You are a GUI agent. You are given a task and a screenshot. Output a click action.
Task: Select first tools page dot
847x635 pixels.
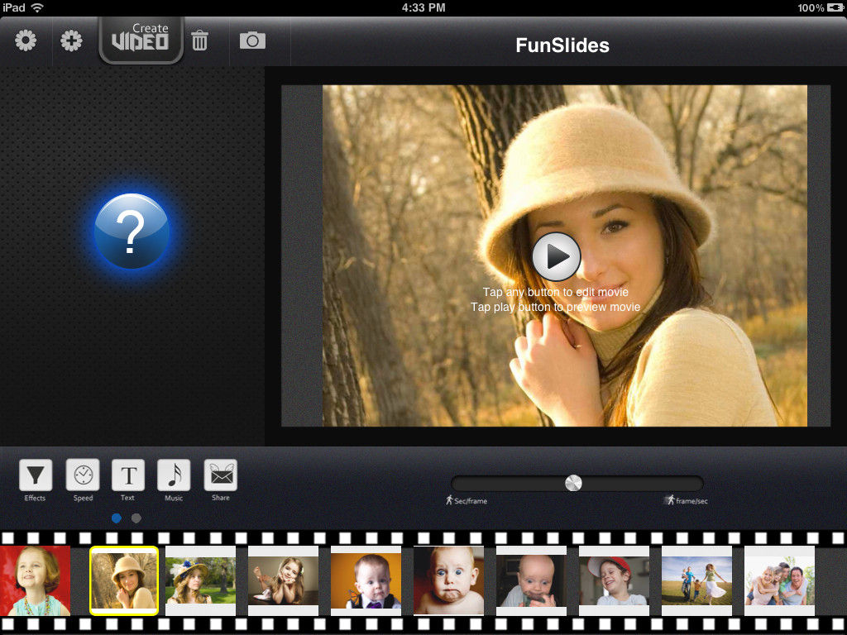click(x=116, y=518)
